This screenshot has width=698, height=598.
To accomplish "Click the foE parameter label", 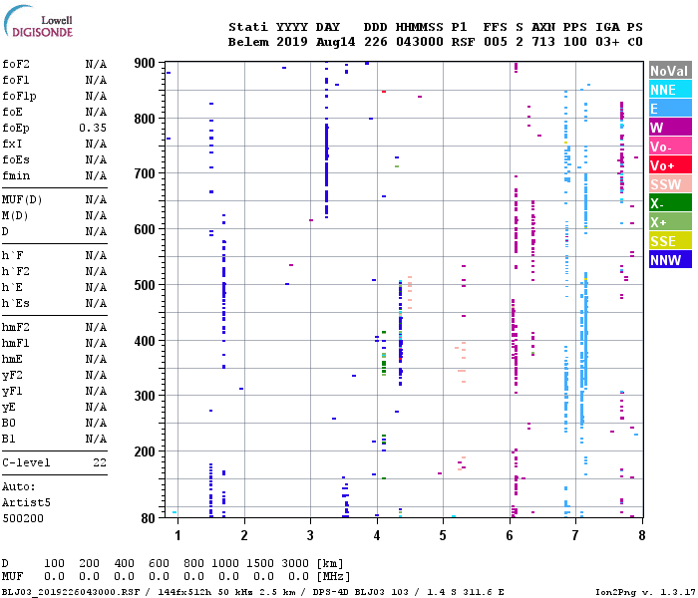I will coord(12,112).
